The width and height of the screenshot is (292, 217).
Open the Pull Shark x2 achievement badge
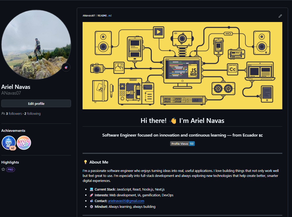[x=9, y=143]
